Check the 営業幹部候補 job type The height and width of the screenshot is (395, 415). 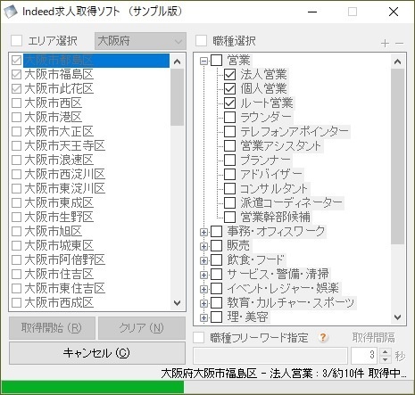(229, 217)
